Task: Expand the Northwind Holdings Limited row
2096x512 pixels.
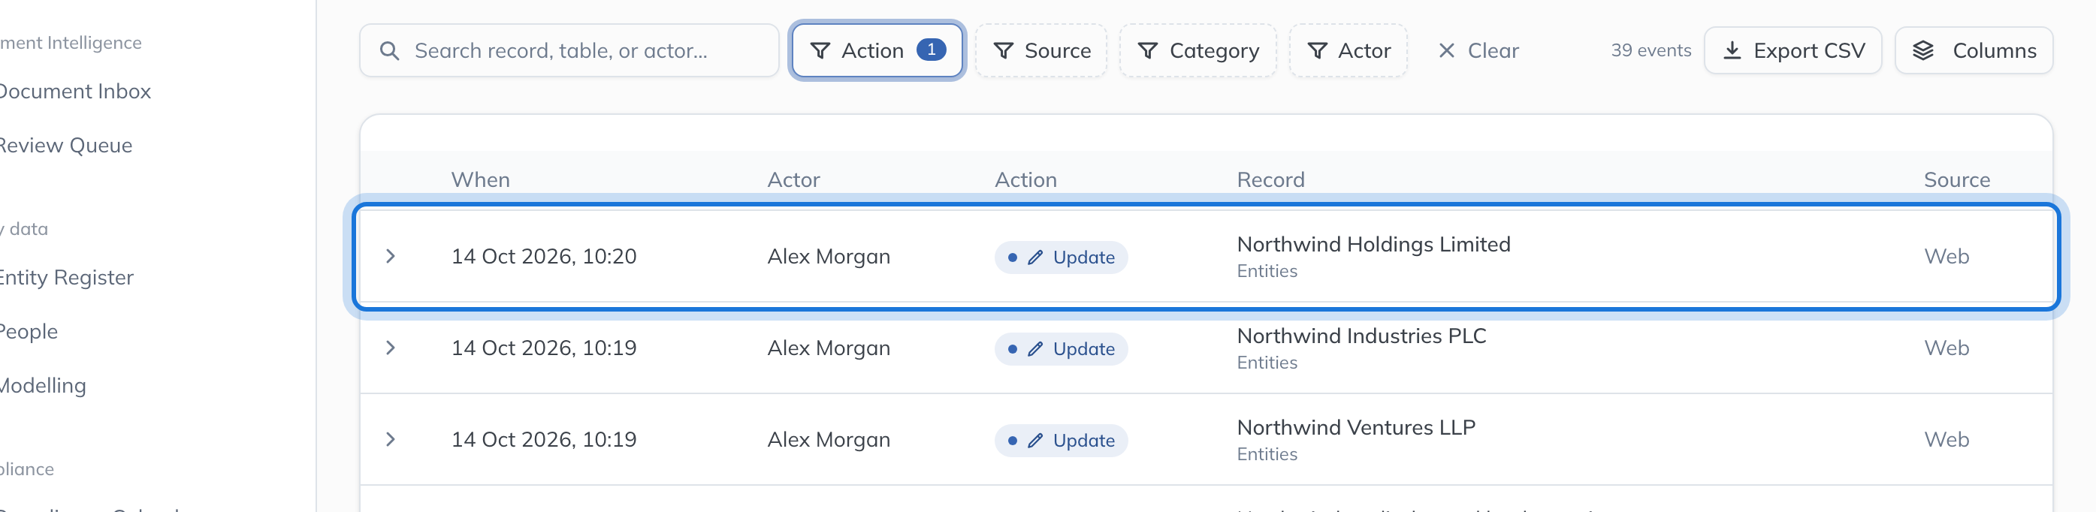Action: pos(391,256)
